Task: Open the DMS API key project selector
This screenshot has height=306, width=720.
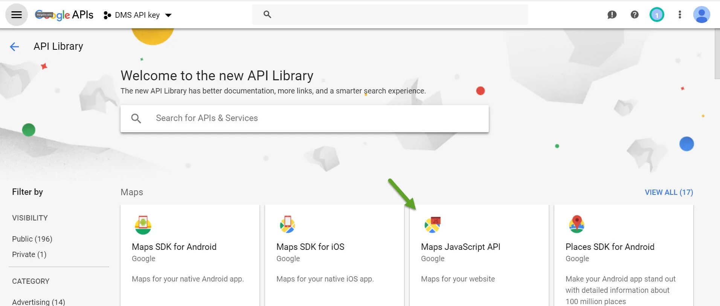Action: point(138,15)
